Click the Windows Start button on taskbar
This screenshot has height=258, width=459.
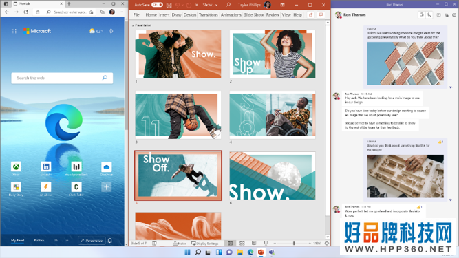187,252
